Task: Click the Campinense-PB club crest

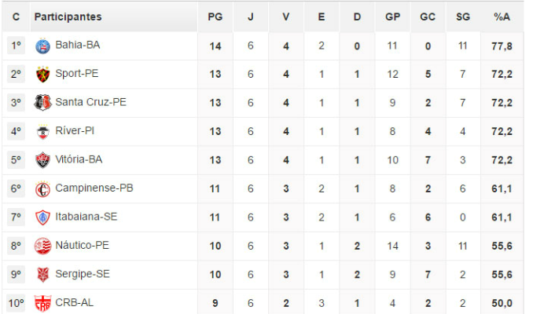Action: tap(43, 189)
